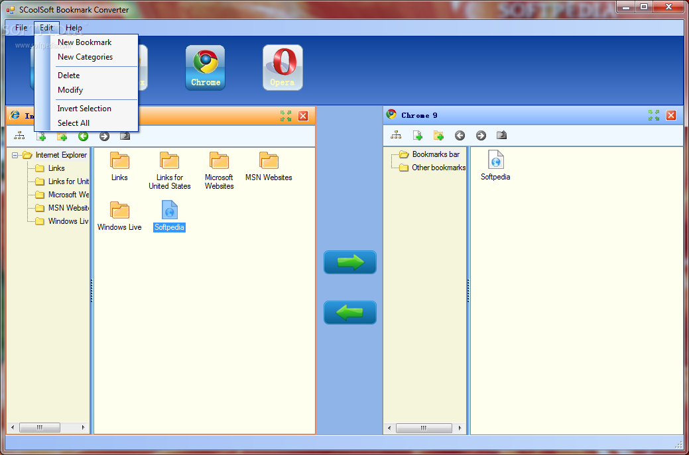This screenshot has width=689, height=455.
Task: Click the IE tree horizontal scrollbar thumb
Action: tap(40, 427)
